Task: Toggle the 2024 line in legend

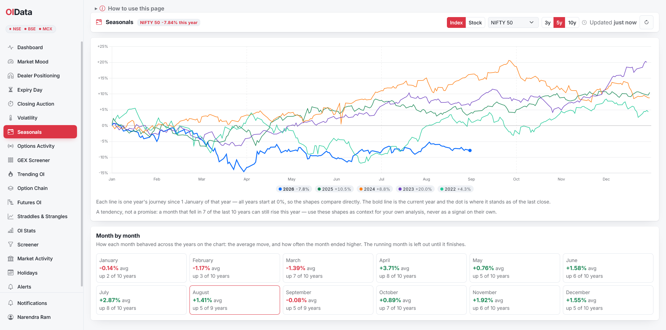Action: [375, 189]
